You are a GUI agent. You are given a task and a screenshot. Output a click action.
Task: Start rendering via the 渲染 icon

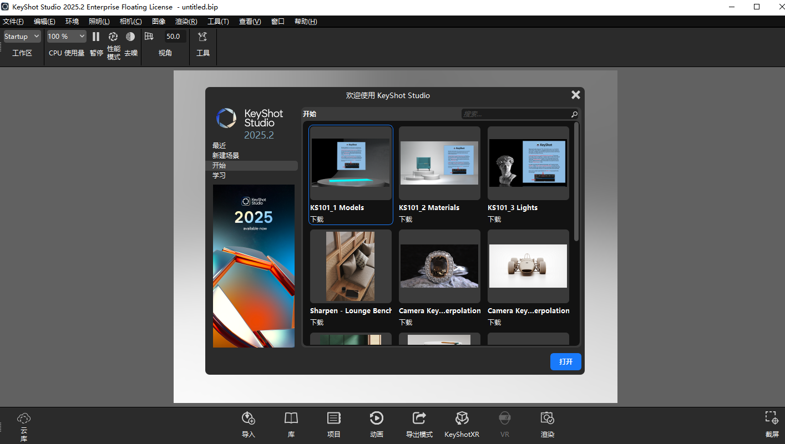[547, 423]
